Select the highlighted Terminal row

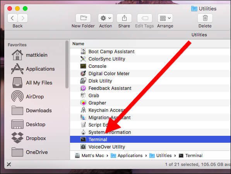150,139
